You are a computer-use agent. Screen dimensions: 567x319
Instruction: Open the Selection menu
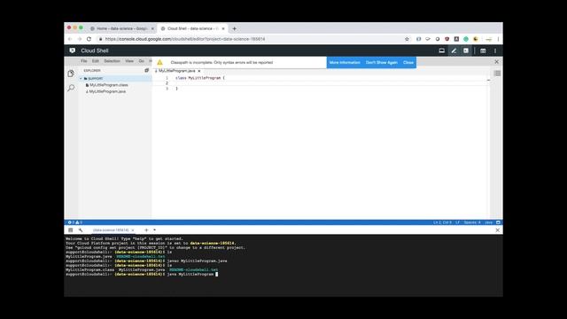[x=113, y=61]
